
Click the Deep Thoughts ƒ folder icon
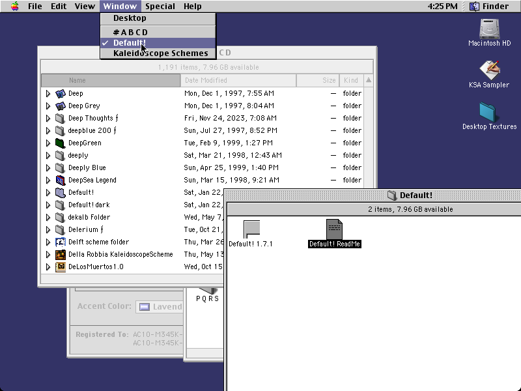click(x=60, y=118)
